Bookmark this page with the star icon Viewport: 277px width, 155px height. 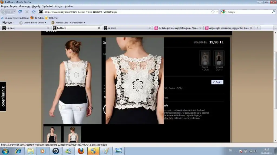[x=213, y=12]
